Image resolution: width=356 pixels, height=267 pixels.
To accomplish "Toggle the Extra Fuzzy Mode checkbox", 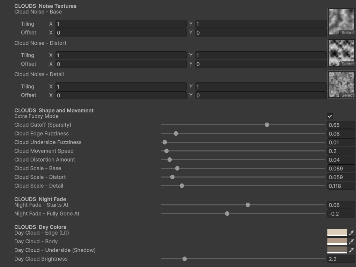I will click(330, 116).
